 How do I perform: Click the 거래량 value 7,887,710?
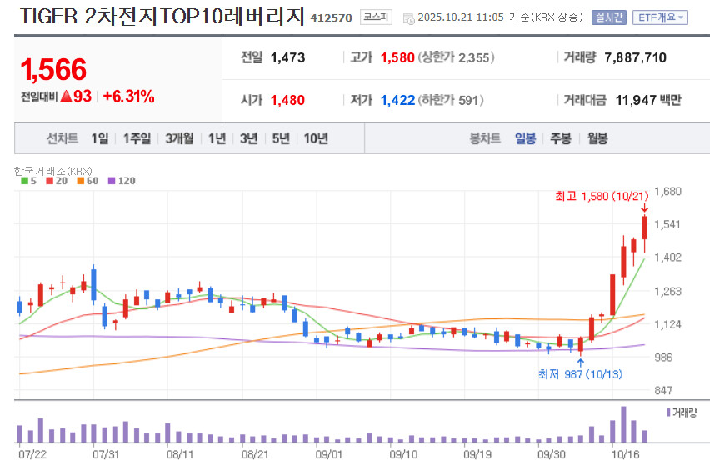tap(635, 58)
